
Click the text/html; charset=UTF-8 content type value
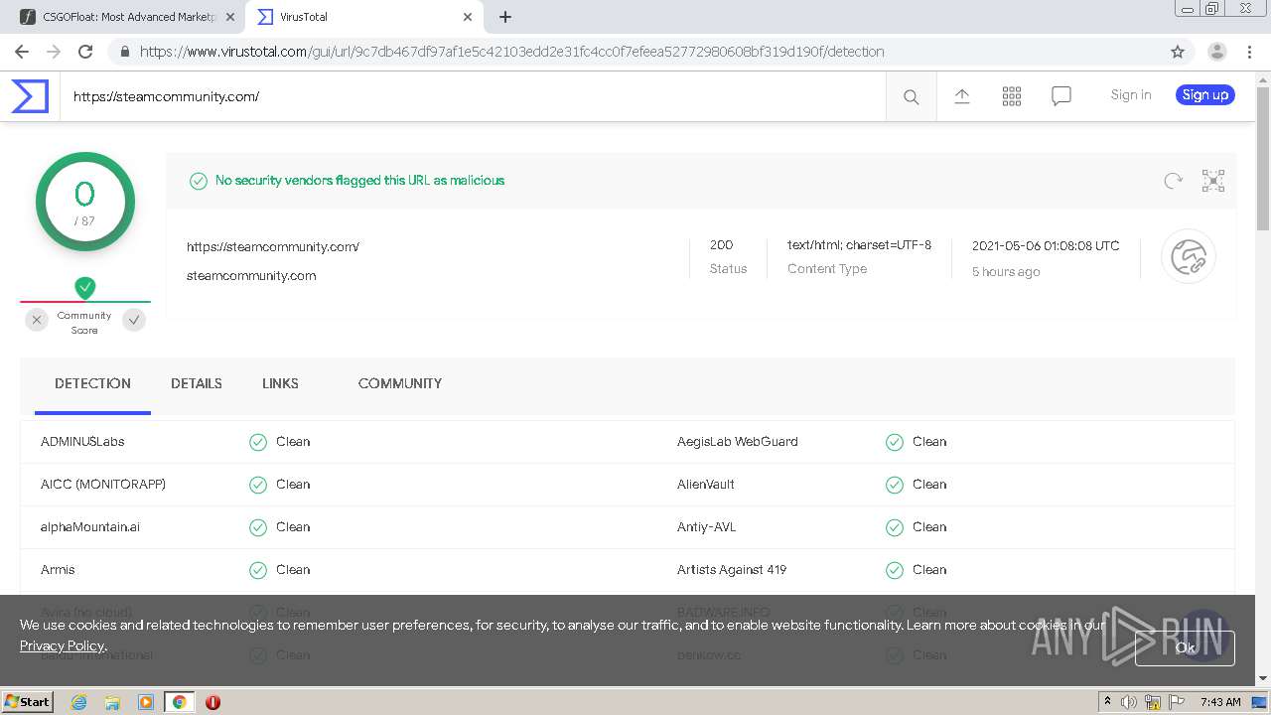click(860, 245)
